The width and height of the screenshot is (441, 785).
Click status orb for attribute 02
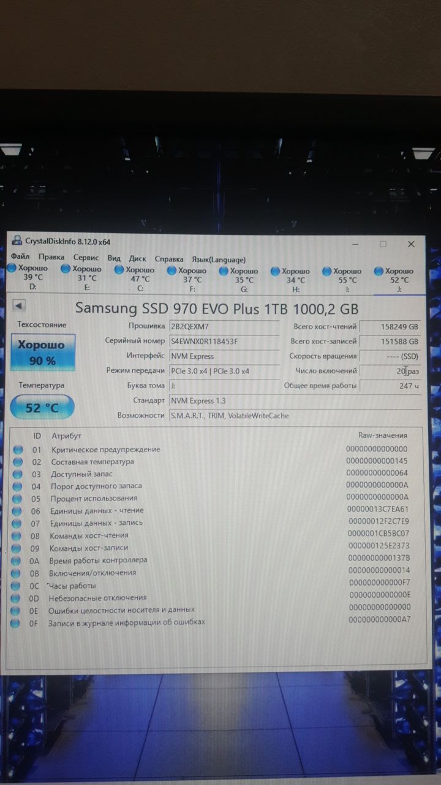click(18, 462)
